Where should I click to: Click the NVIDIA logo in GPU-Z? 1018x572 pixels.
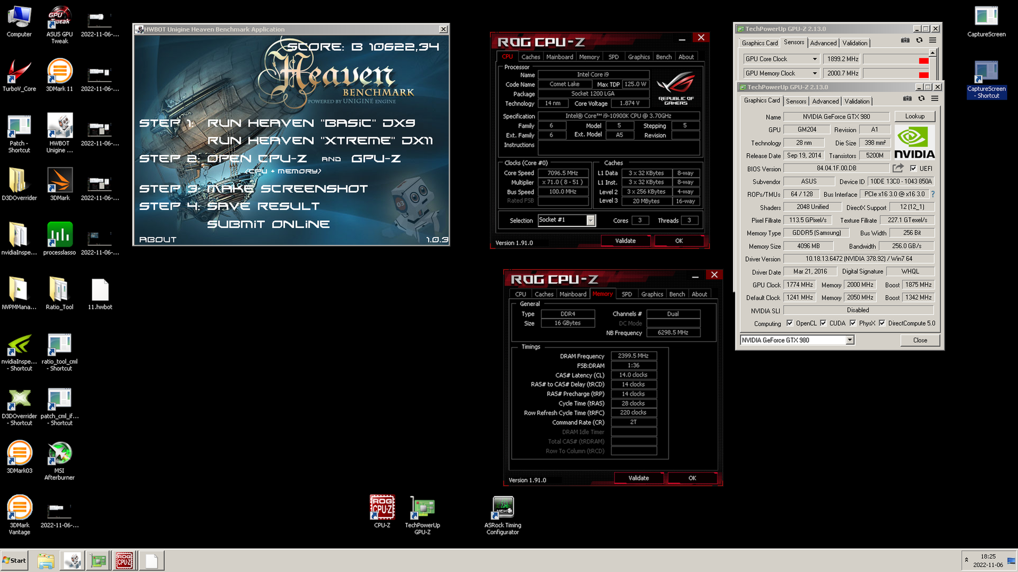click(x=915, y=142)
